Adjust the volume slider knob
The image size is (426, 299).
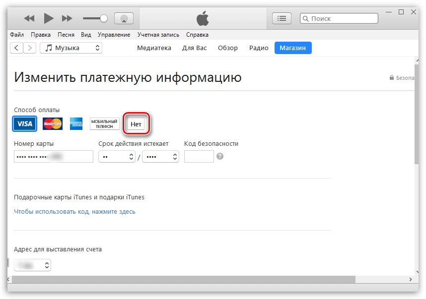point(104,18)
